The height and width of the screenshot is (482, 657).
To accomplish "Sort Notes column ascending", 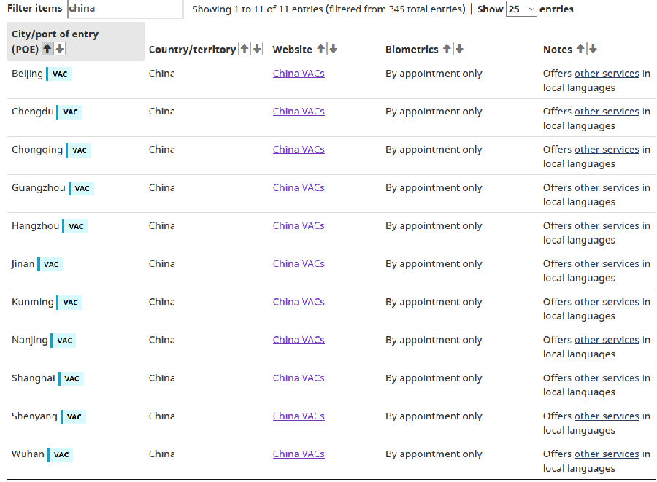I will [x=581, y=49].
